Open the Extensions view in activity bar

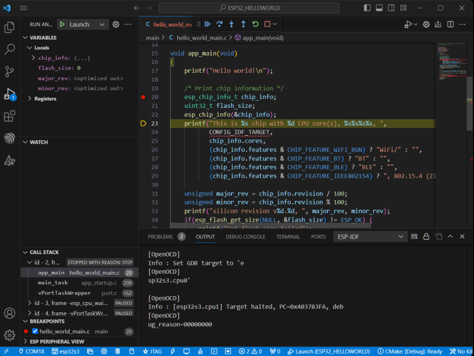pyautogui.click(x=9, y=116)
